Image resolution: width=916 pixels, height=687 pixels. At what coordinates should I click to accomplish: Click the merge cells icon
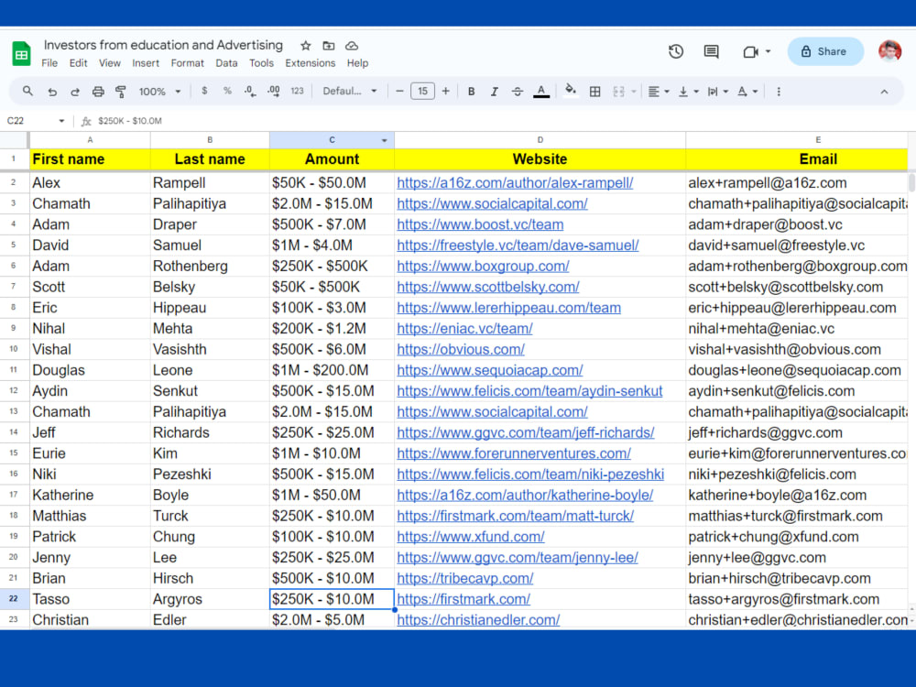coord(618,92)
